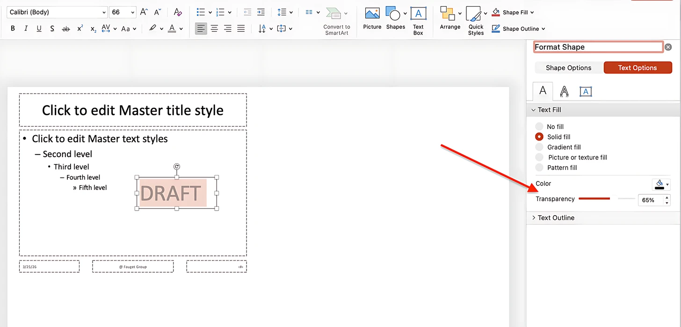Image resolution: width=681 pixels, height=327 pixels.
Task: Center align the text
Action: click(214, 29)
